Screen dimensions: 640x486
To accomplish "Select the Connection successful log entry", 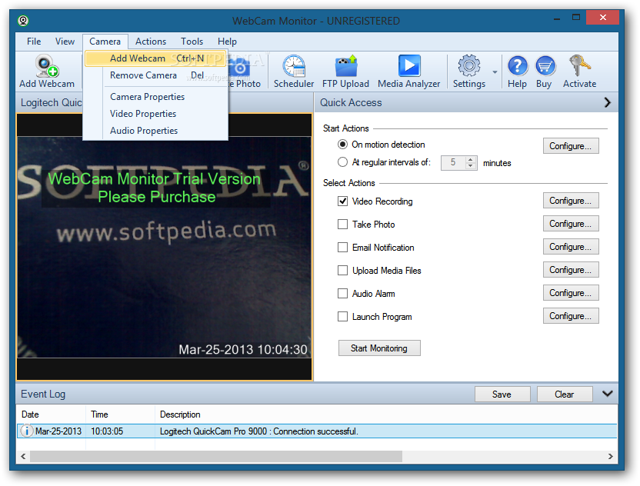I will coord(317,431).
